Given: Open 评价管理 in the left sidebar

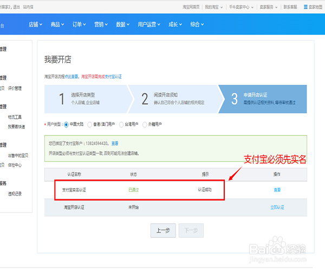Looking at the screenshot, I should pyautogui.click(x=15, y=88).
